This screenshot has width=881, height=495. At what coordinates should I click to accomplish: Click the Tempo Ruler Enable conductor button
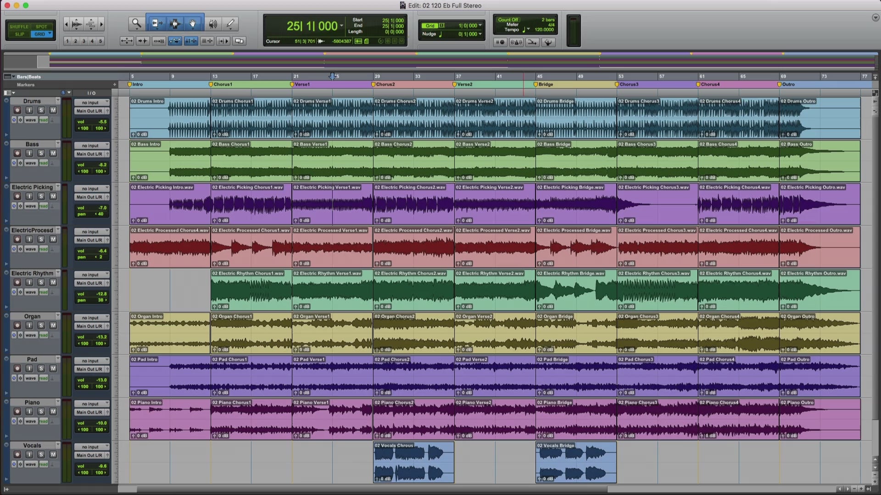(x=548, y=42)
